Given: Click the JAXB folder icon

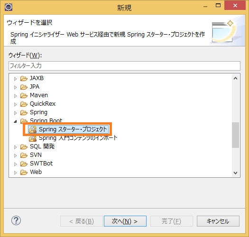Looking at the screenshot, I should [x=24, y=78].
